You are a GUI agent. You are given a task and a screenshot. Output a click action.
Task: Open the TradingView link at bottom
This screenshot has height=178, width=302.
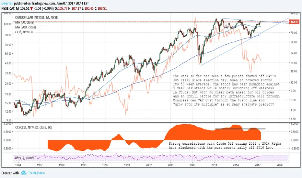(x=36, y=173)
